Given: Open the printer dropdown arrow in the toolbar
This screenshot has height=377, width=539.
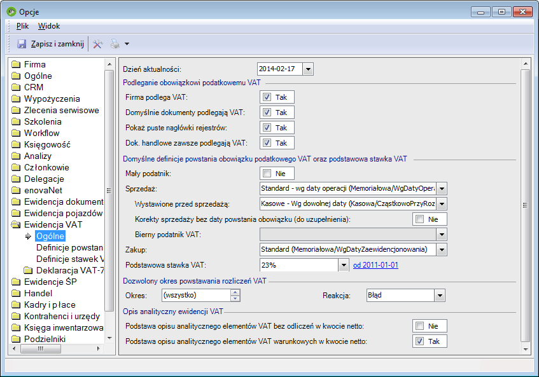Looking at the screenshot, I should (x=127, y=44).
